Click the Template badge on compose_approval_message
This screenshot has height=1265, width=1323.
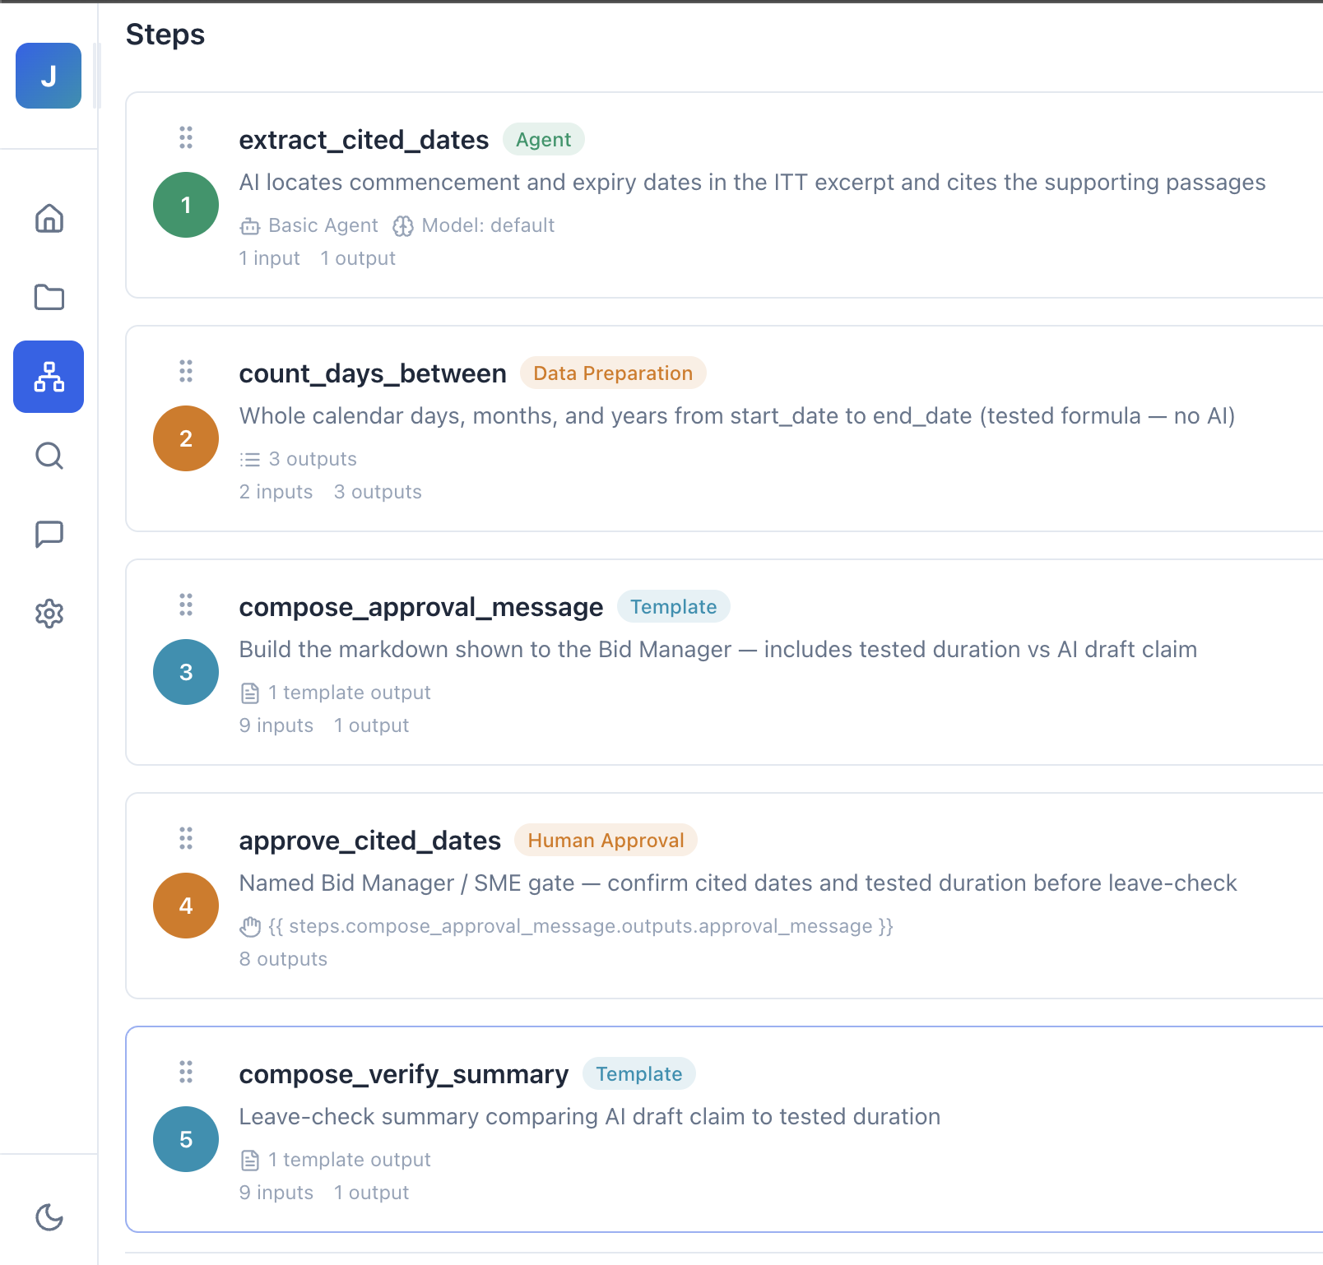(x=674, y=607)
